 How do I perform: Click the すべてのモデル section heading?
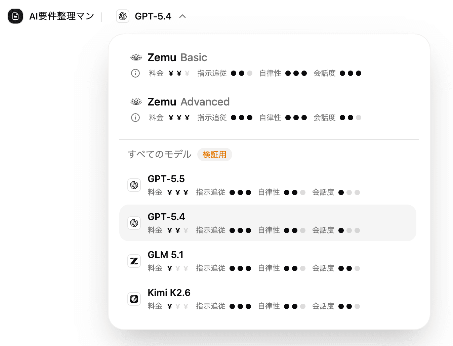160,155
